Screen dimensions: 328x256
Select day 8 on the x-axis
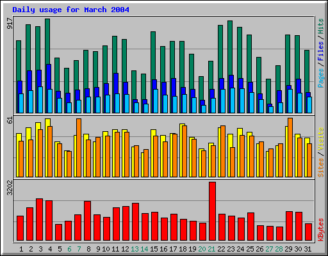click(x=88, y=249)
